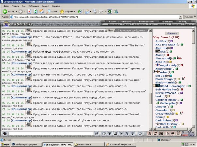The width and height of the screenshot is (197, 147).
Task: Open the smiley emoticons picker
Action: point(140,133)
